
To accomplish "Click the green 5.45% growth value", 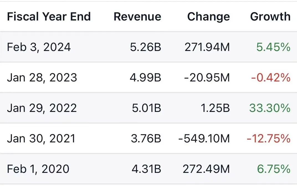I will coord(273,47).
